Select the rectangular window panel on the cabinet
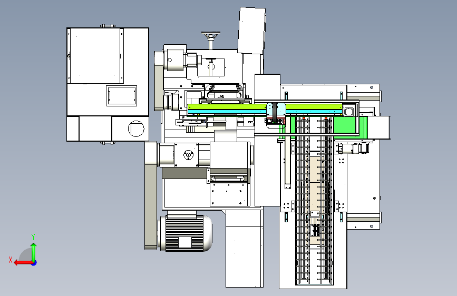457x296 pixels. click(122, 96)
